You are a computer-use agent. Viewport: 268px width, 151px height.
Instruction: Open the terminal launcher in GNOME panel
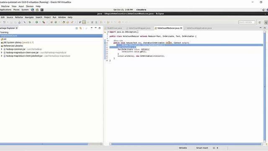tap(42, 10)
